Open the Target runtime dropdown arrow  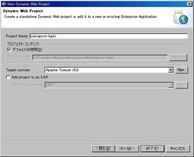click(x=171, y=70)
